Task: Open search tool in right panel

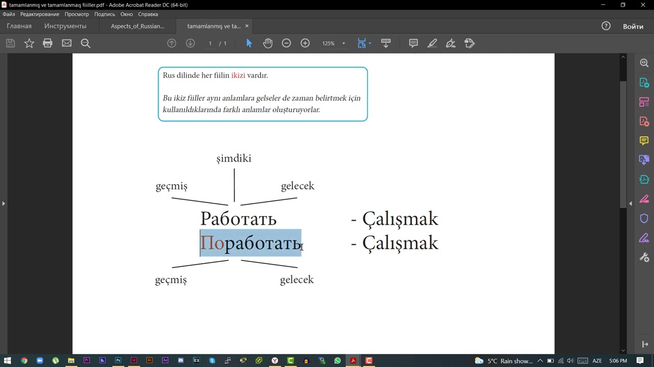Action: pos(644,63)
